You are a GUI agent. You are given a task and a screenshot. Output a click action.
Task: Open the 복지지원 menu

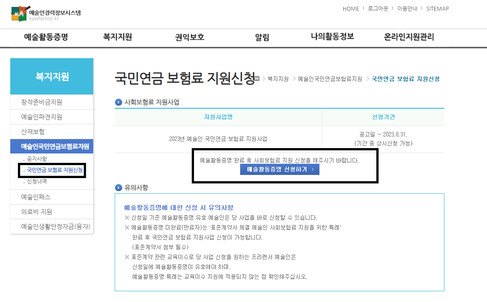pos(116,38)
